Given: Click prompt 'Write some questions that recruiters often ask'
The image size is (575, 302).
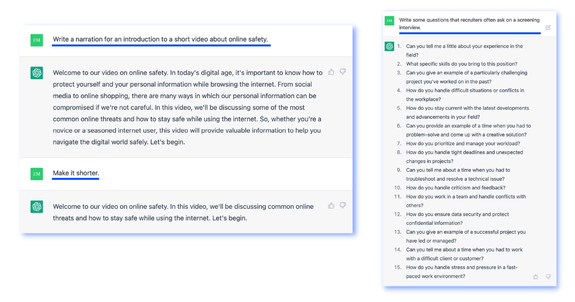Looking at the screenshot, I should tap(469, 24).
